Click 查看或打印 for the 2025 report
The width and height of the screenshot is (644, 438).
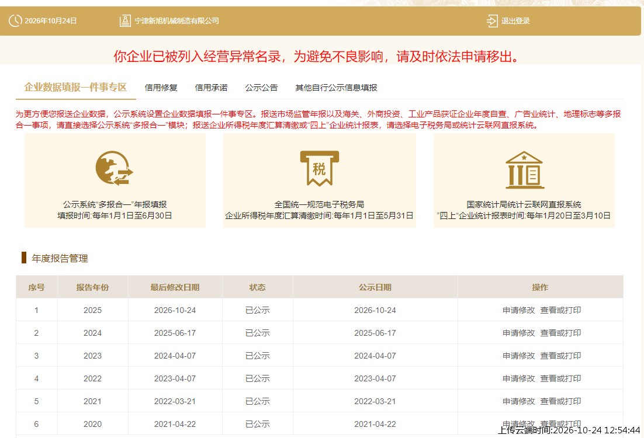tap(560, 310)
